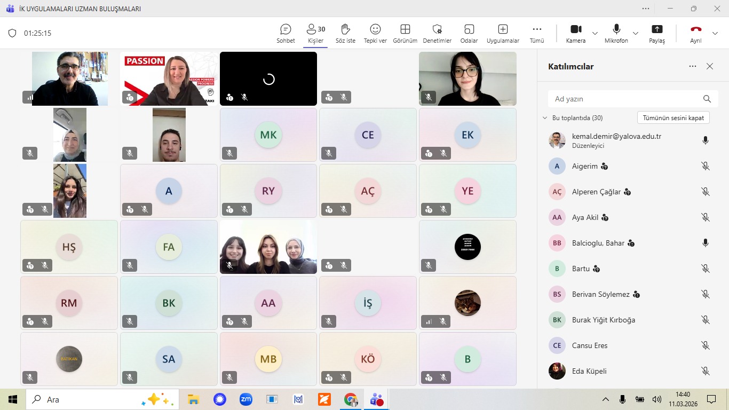729x410 pixels.
Task: Open Odalar breakout rooms
Action: (469, 33)
